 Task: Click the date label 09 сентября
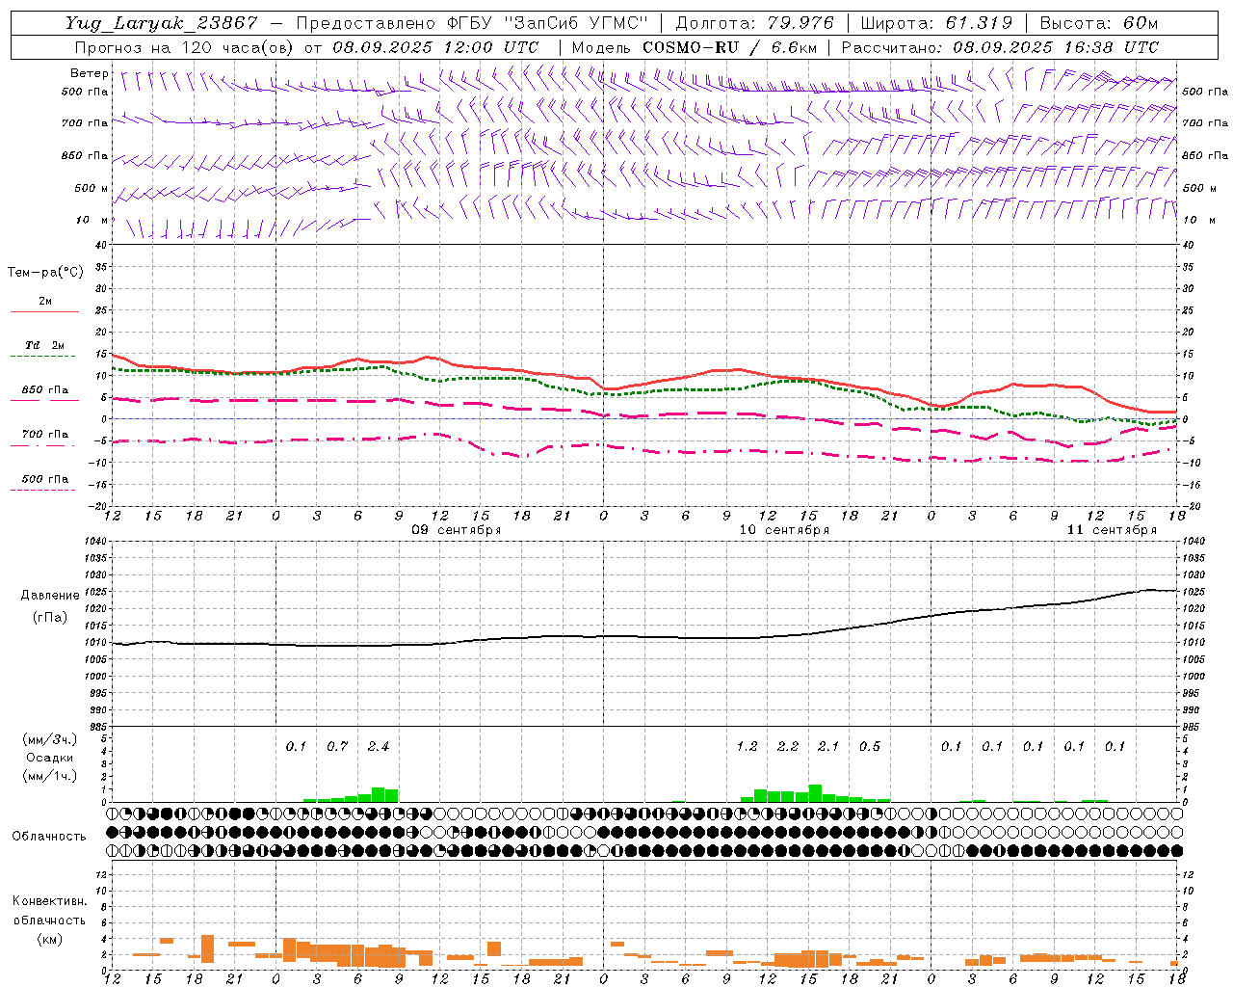click(x=457, y=530)
